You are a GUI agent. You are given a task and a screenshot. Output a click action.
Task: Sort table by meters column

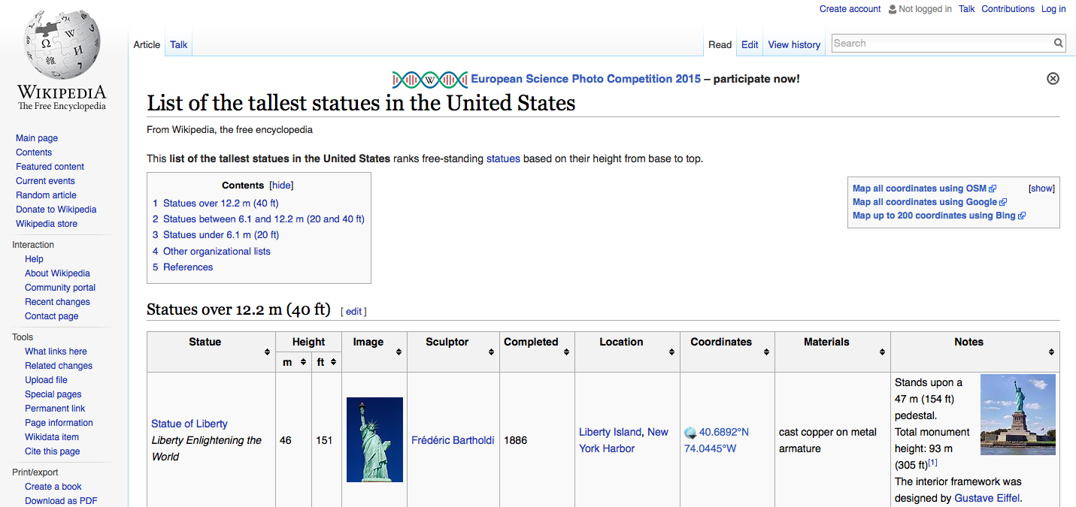[303, 362]
